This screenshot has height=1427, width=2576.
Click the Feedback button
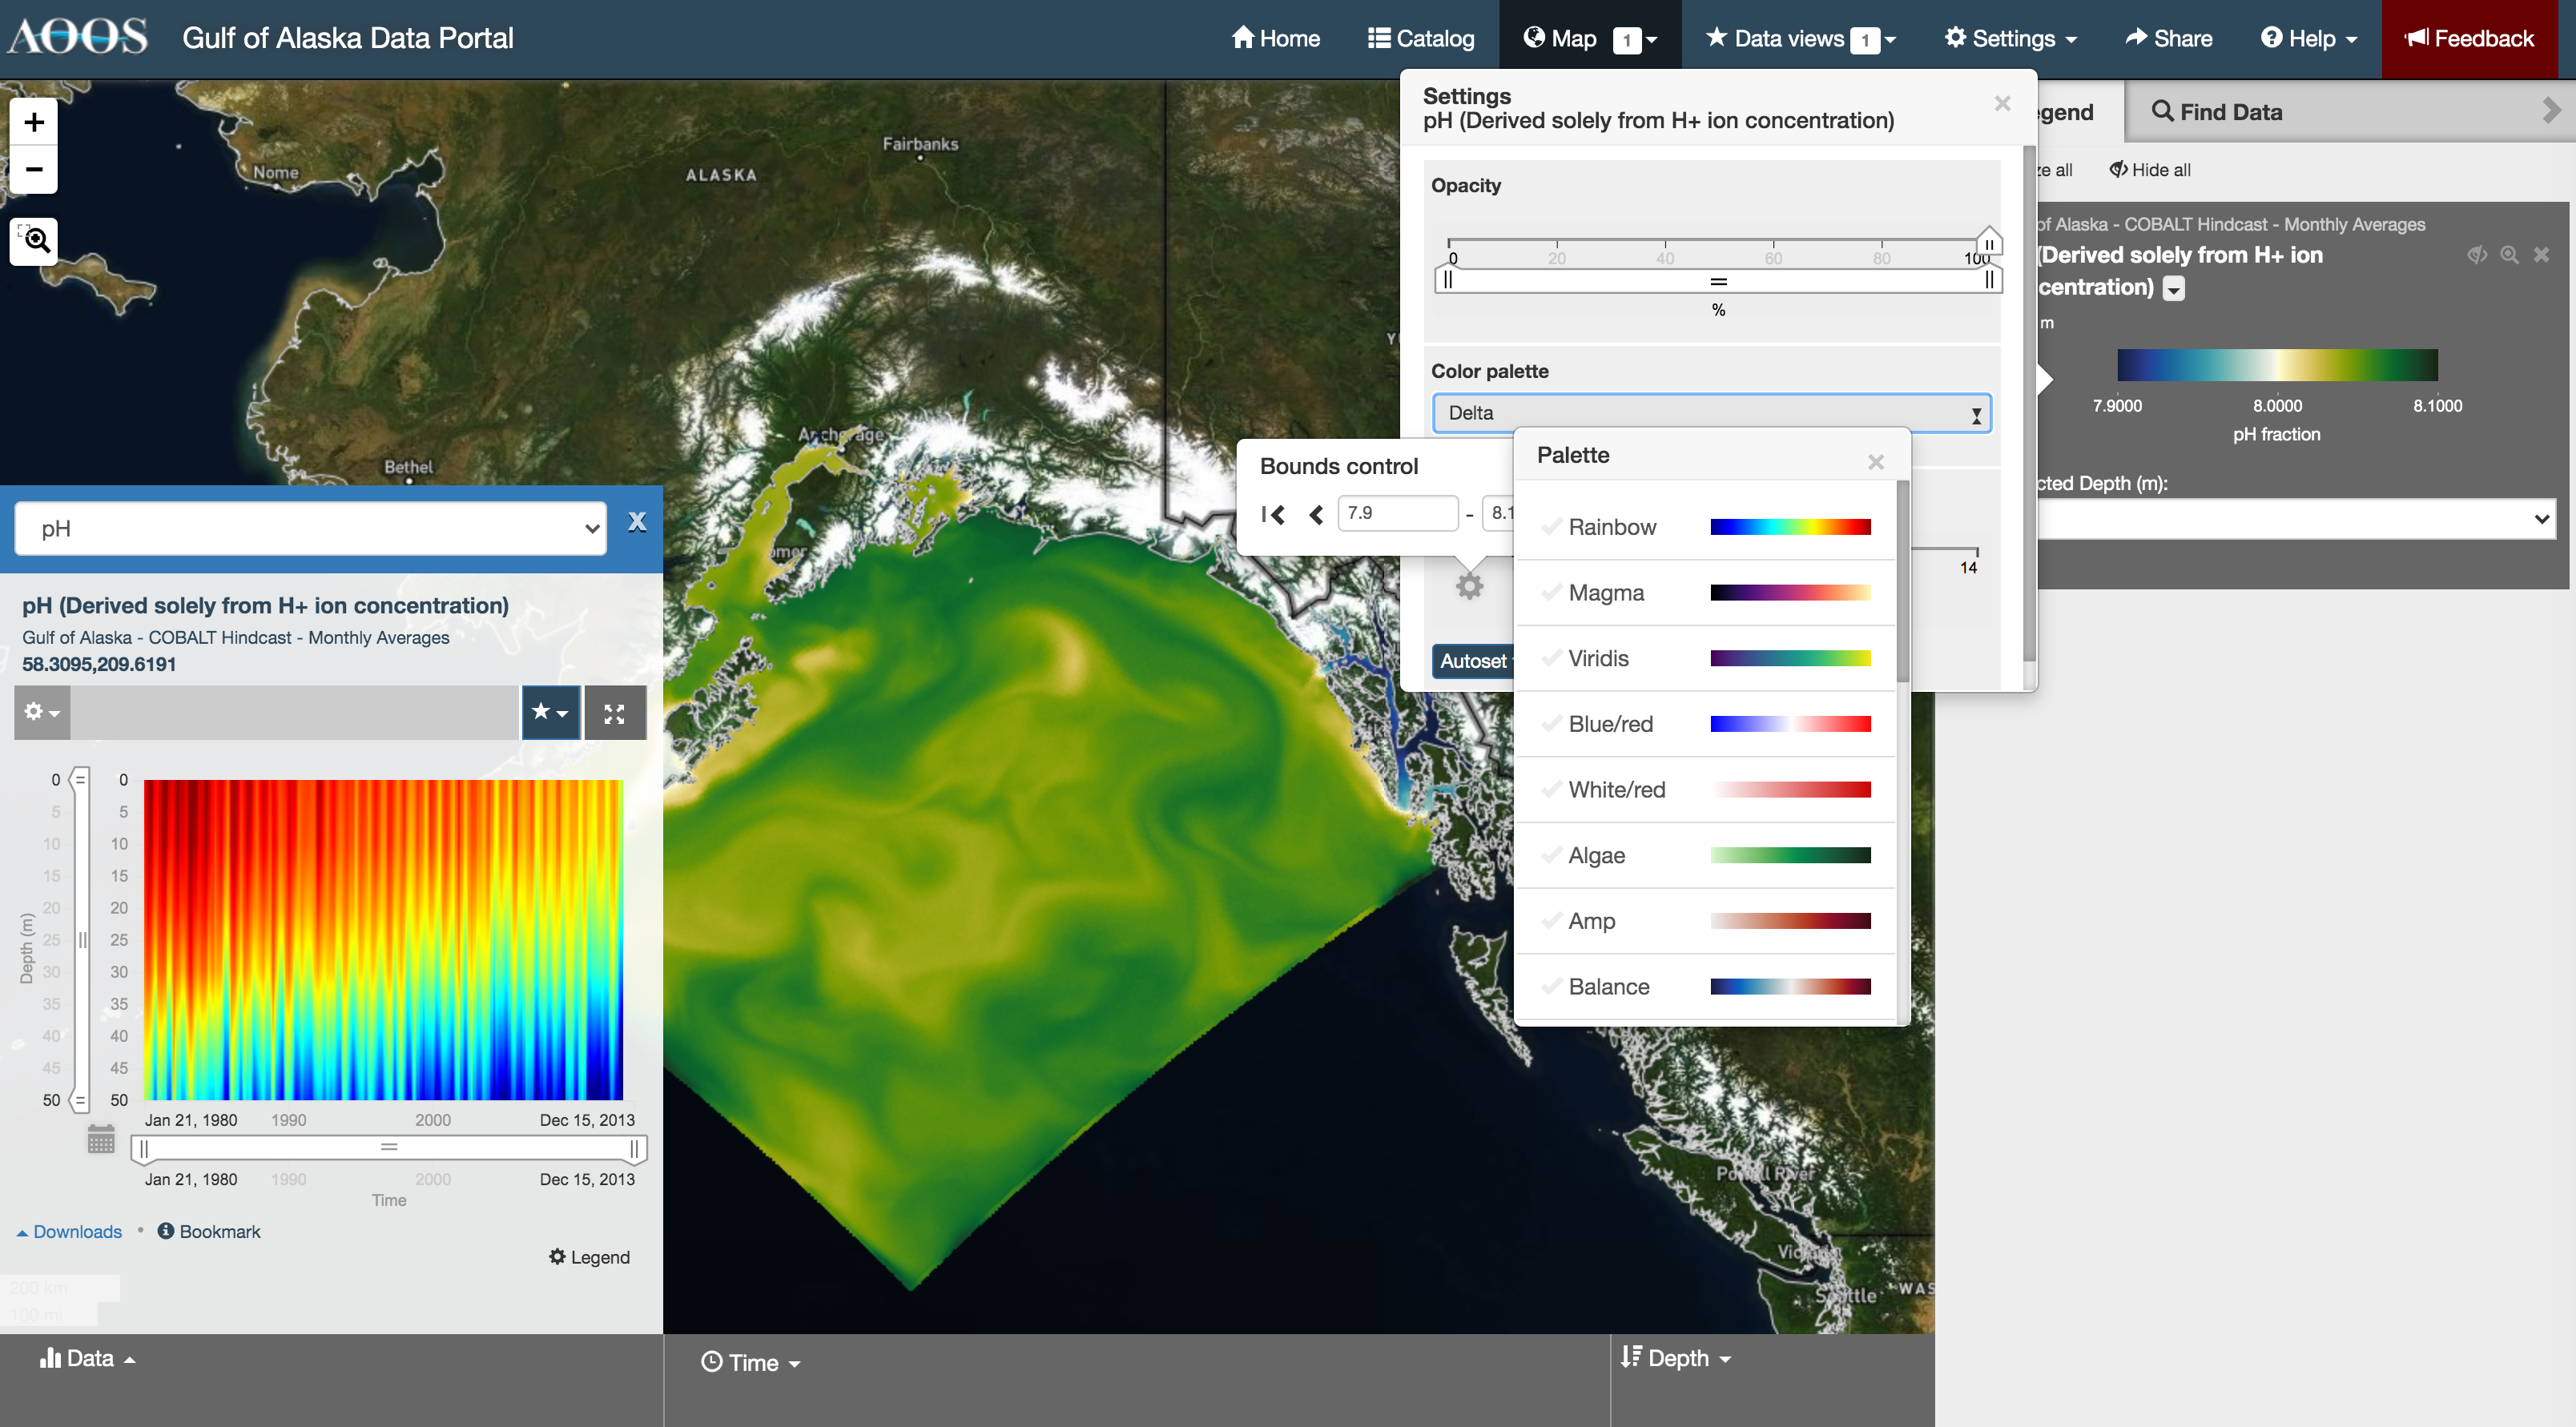pos(2469,38)
